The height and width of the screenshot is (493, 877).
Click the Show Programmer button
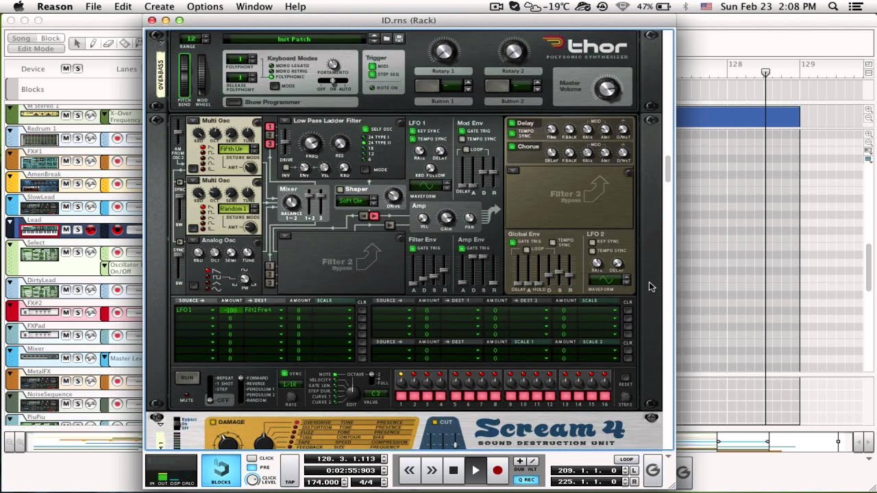tap(234, 102)
